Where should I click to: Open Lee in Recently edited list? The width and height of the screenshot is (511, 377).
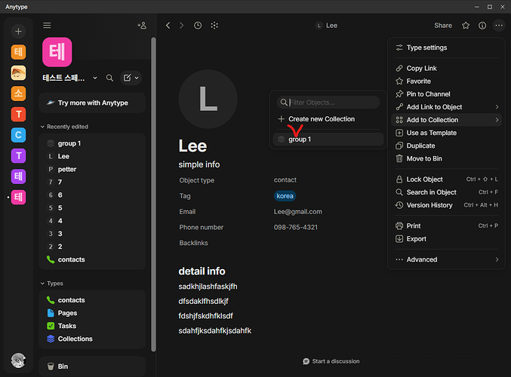92,156
